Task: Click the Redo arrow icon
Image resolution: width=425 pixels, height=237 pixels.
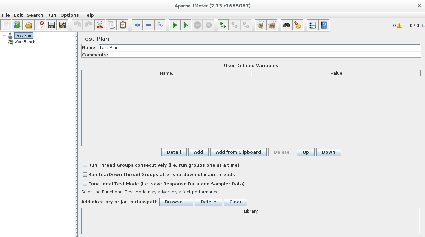Action: (89, 25)
